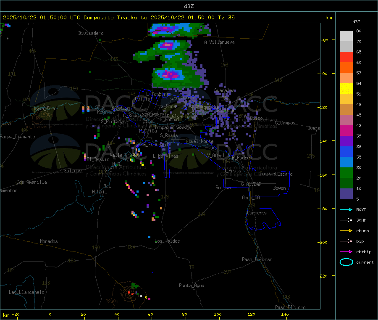Click the 50YD cyan arrow legend icon
This screenshot has width=378, height=320.
pos(346,209)
